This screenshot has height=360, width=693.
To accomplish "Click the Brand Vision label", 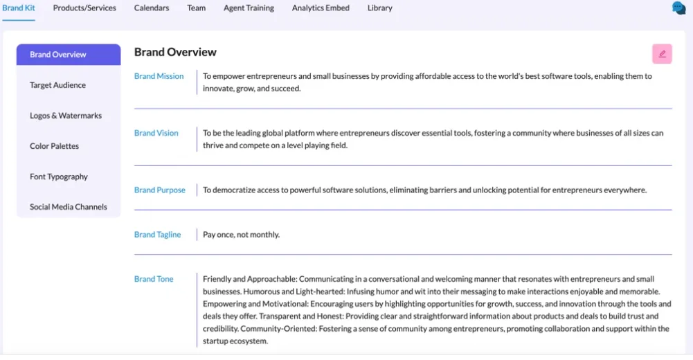I will [156, 133].
